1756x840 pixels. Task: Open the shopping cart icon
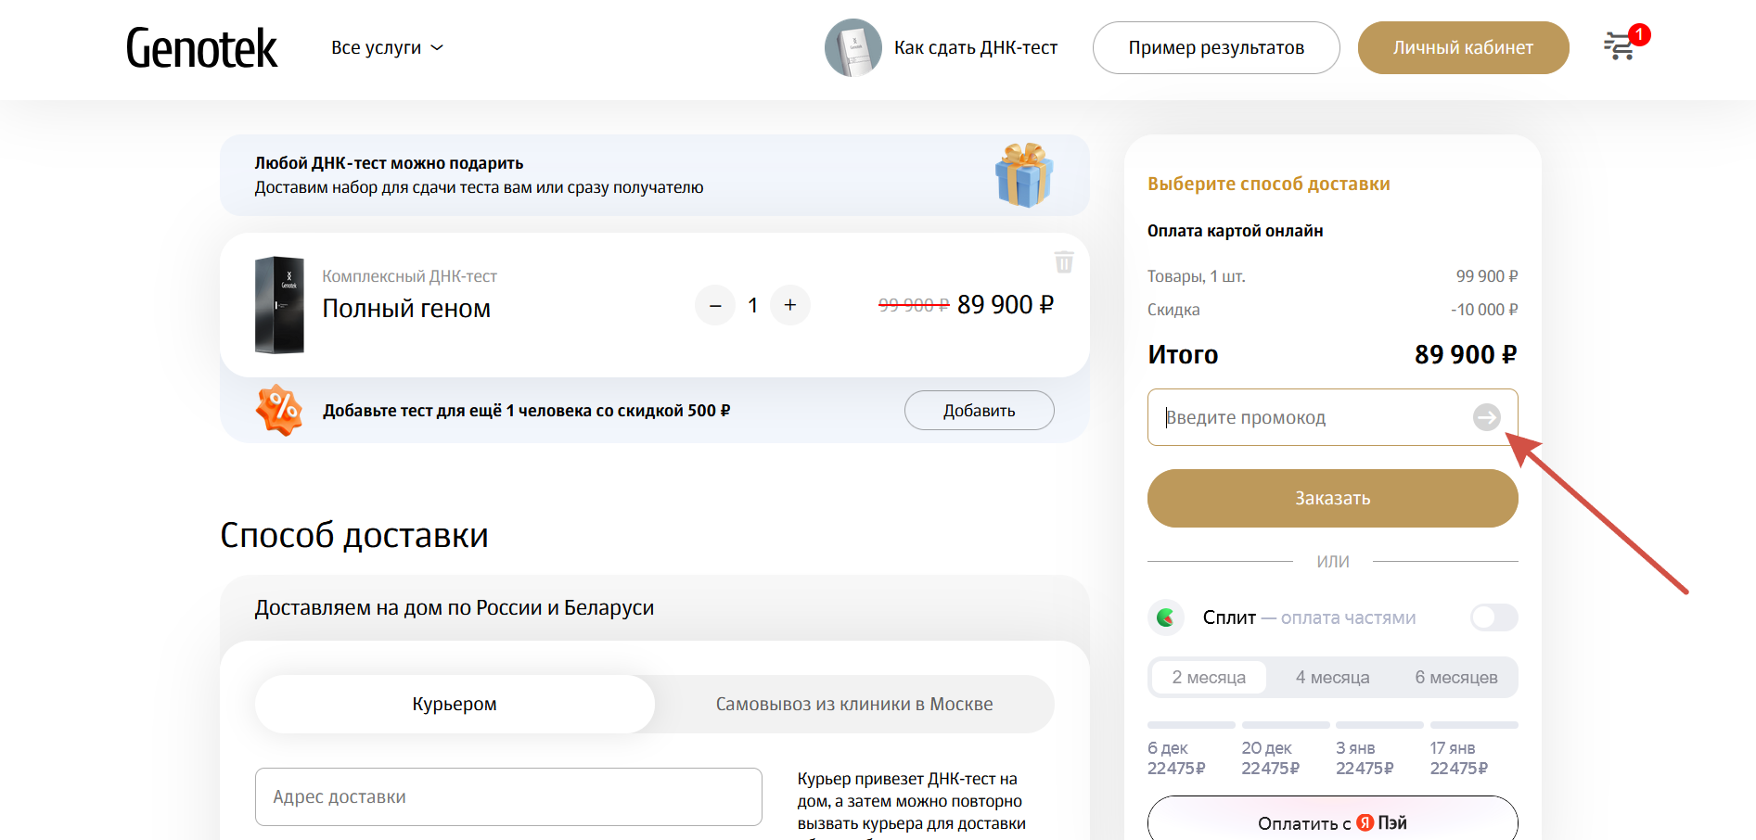pyautogui.click(x=1620, y=46)
